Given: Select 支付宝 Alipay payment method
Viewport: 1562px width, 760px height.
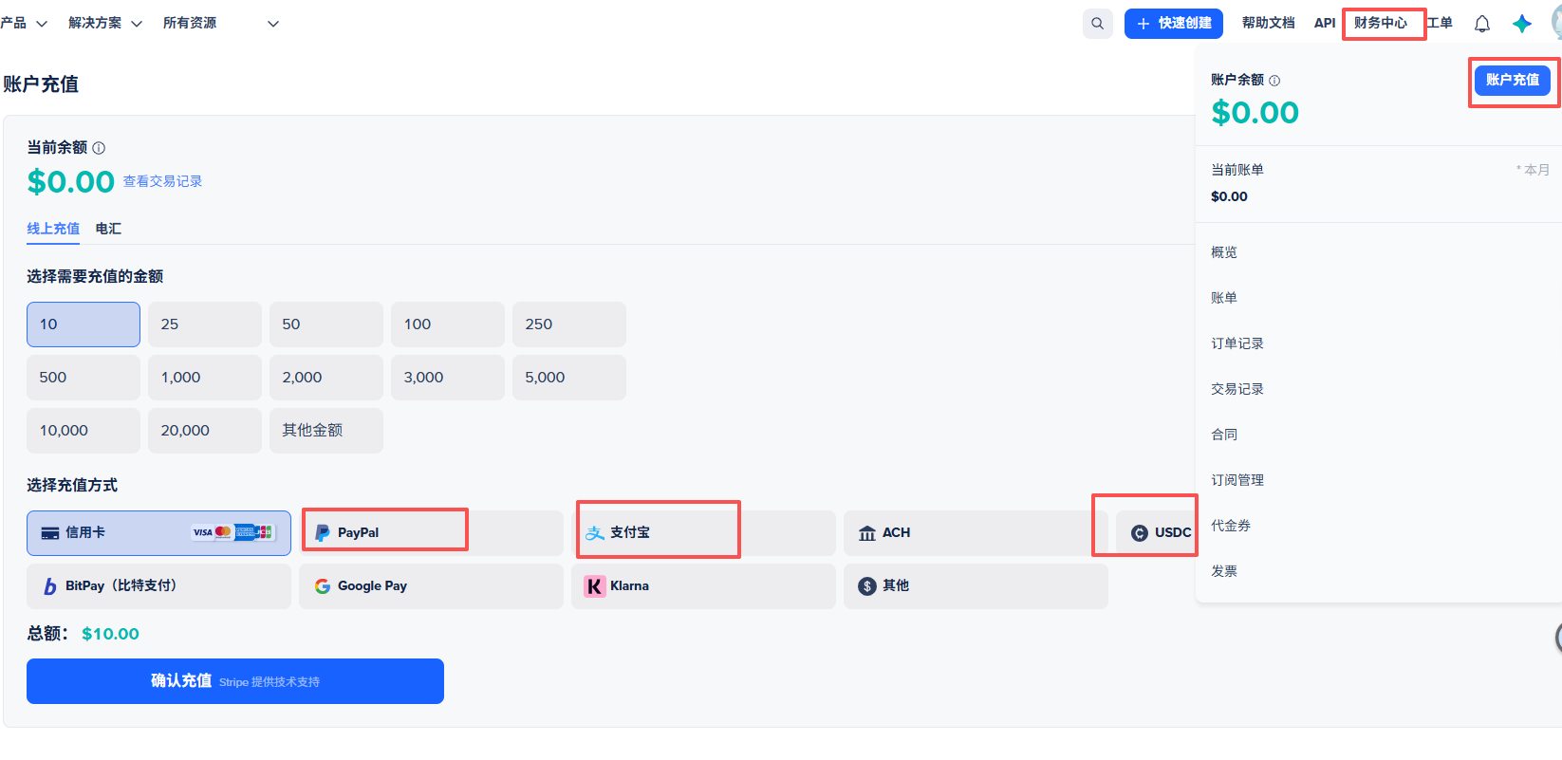Looking at the screenshot, I should tap(702, 532).
